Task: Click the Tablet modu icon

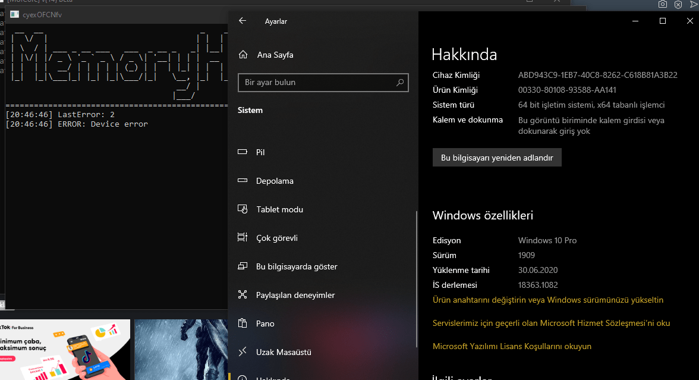Action: (243, 209)
